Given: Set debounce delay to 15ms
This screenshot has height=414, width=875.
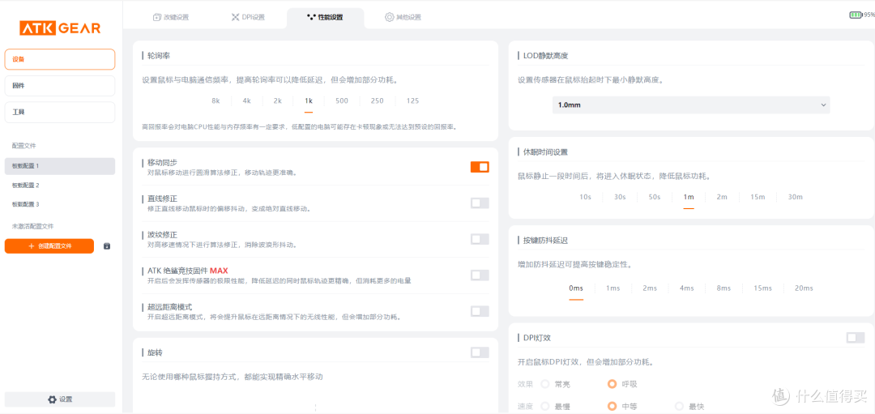Looking at the screenshot, I should 762,288.
